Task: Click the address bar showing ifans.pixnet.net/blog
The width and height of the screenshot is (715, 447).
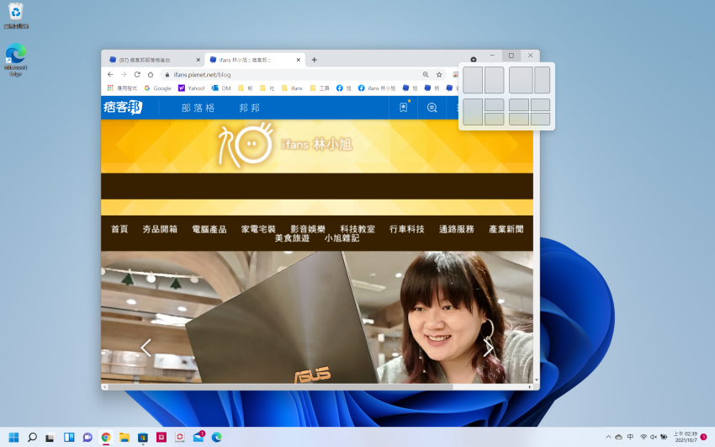Action: pyautogui.click(x=292, y=74)
